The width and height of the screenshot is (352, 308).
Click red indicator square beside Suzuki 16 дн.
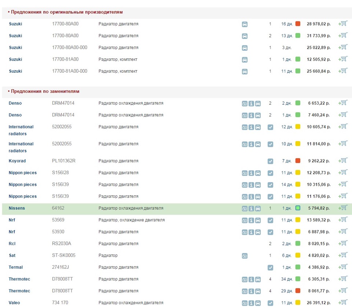tap(298, 23)
